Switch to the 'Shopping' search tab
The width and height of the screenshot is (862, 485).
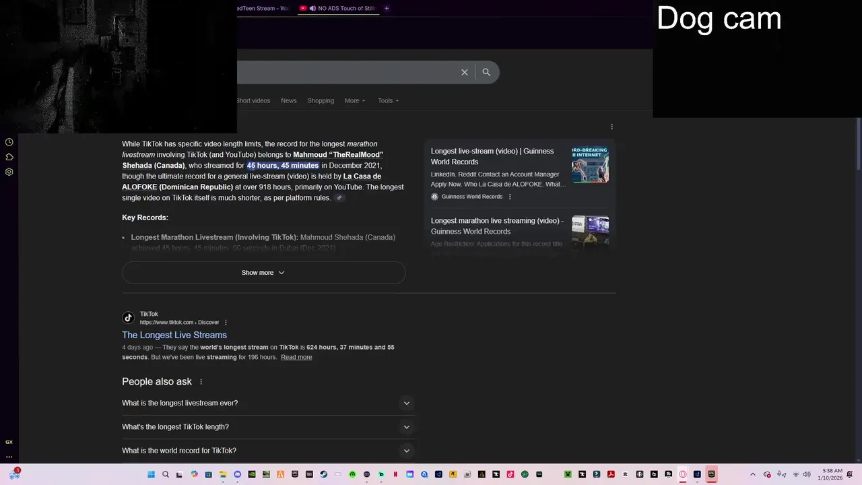click(321, 100)
